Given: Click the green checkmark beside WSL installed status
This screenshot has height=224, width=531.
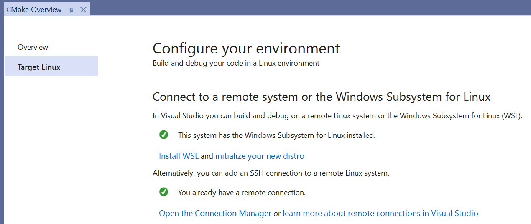Looking at the screenshot, I should coord(164,135).
